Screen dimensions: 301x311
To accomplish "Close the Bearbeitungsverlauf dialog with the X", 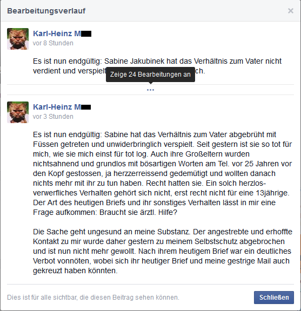I will 291,11.
